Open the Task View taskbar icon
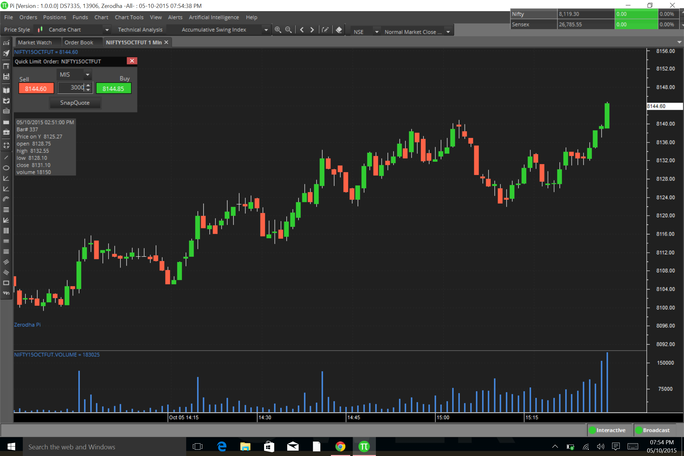This screenshot has height=456, width=684. [198, 446]
